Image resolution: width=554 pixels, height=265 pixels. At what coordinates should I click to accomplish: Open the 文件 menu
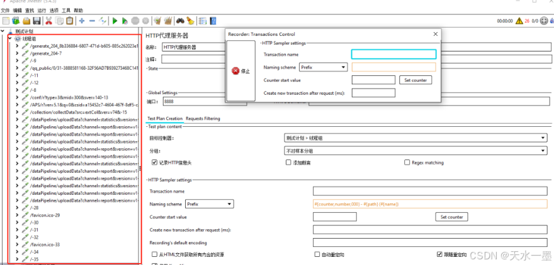[5, 11]
